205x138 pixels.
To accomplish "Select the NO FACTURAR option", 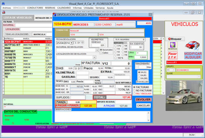I will pos(134,90).
